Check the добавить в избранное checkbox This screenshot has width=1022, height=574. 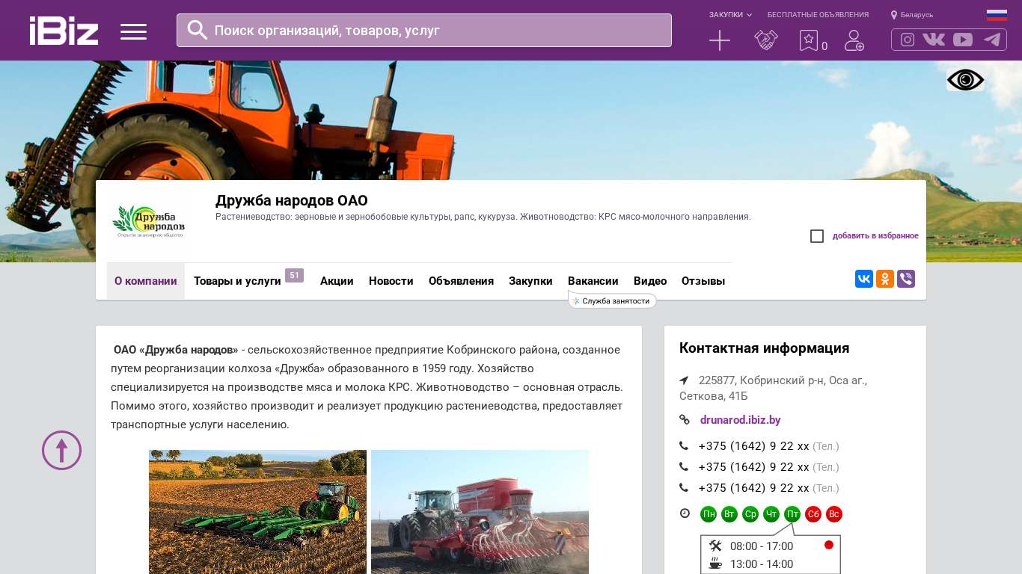pos(817,236)
